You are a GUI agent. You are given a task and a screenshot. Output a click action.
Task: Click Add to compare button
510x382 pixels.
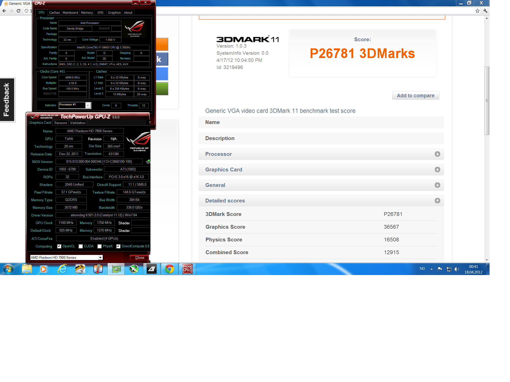coord(416,95)
